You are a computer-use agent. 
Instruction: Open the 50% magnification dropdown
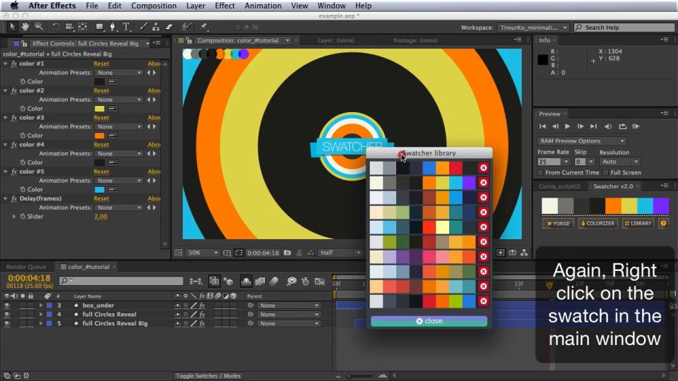point(203,253)
